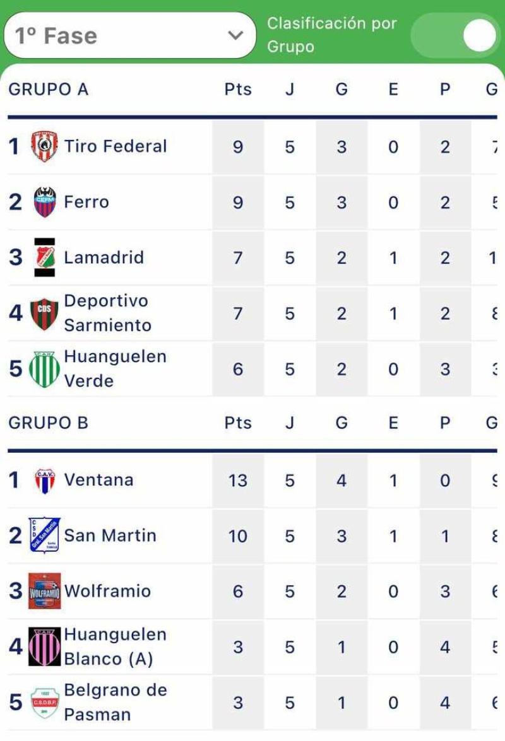The image size is (505, 741).
Task: Click the Grupo B Pts column header
Action: tap(238, 423)
